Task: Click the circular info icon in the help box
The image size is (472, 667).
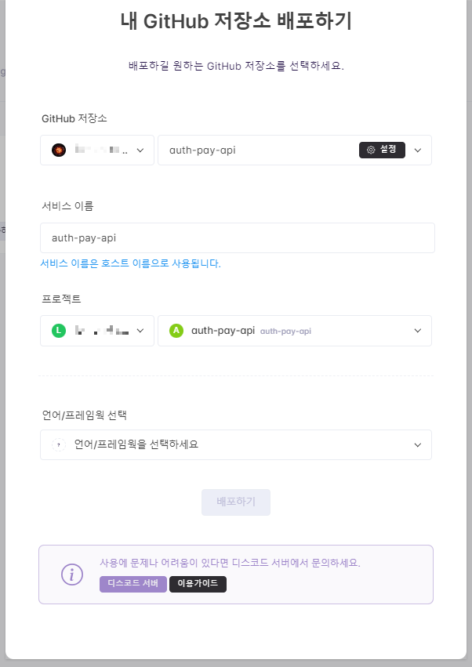Action: 72,575
